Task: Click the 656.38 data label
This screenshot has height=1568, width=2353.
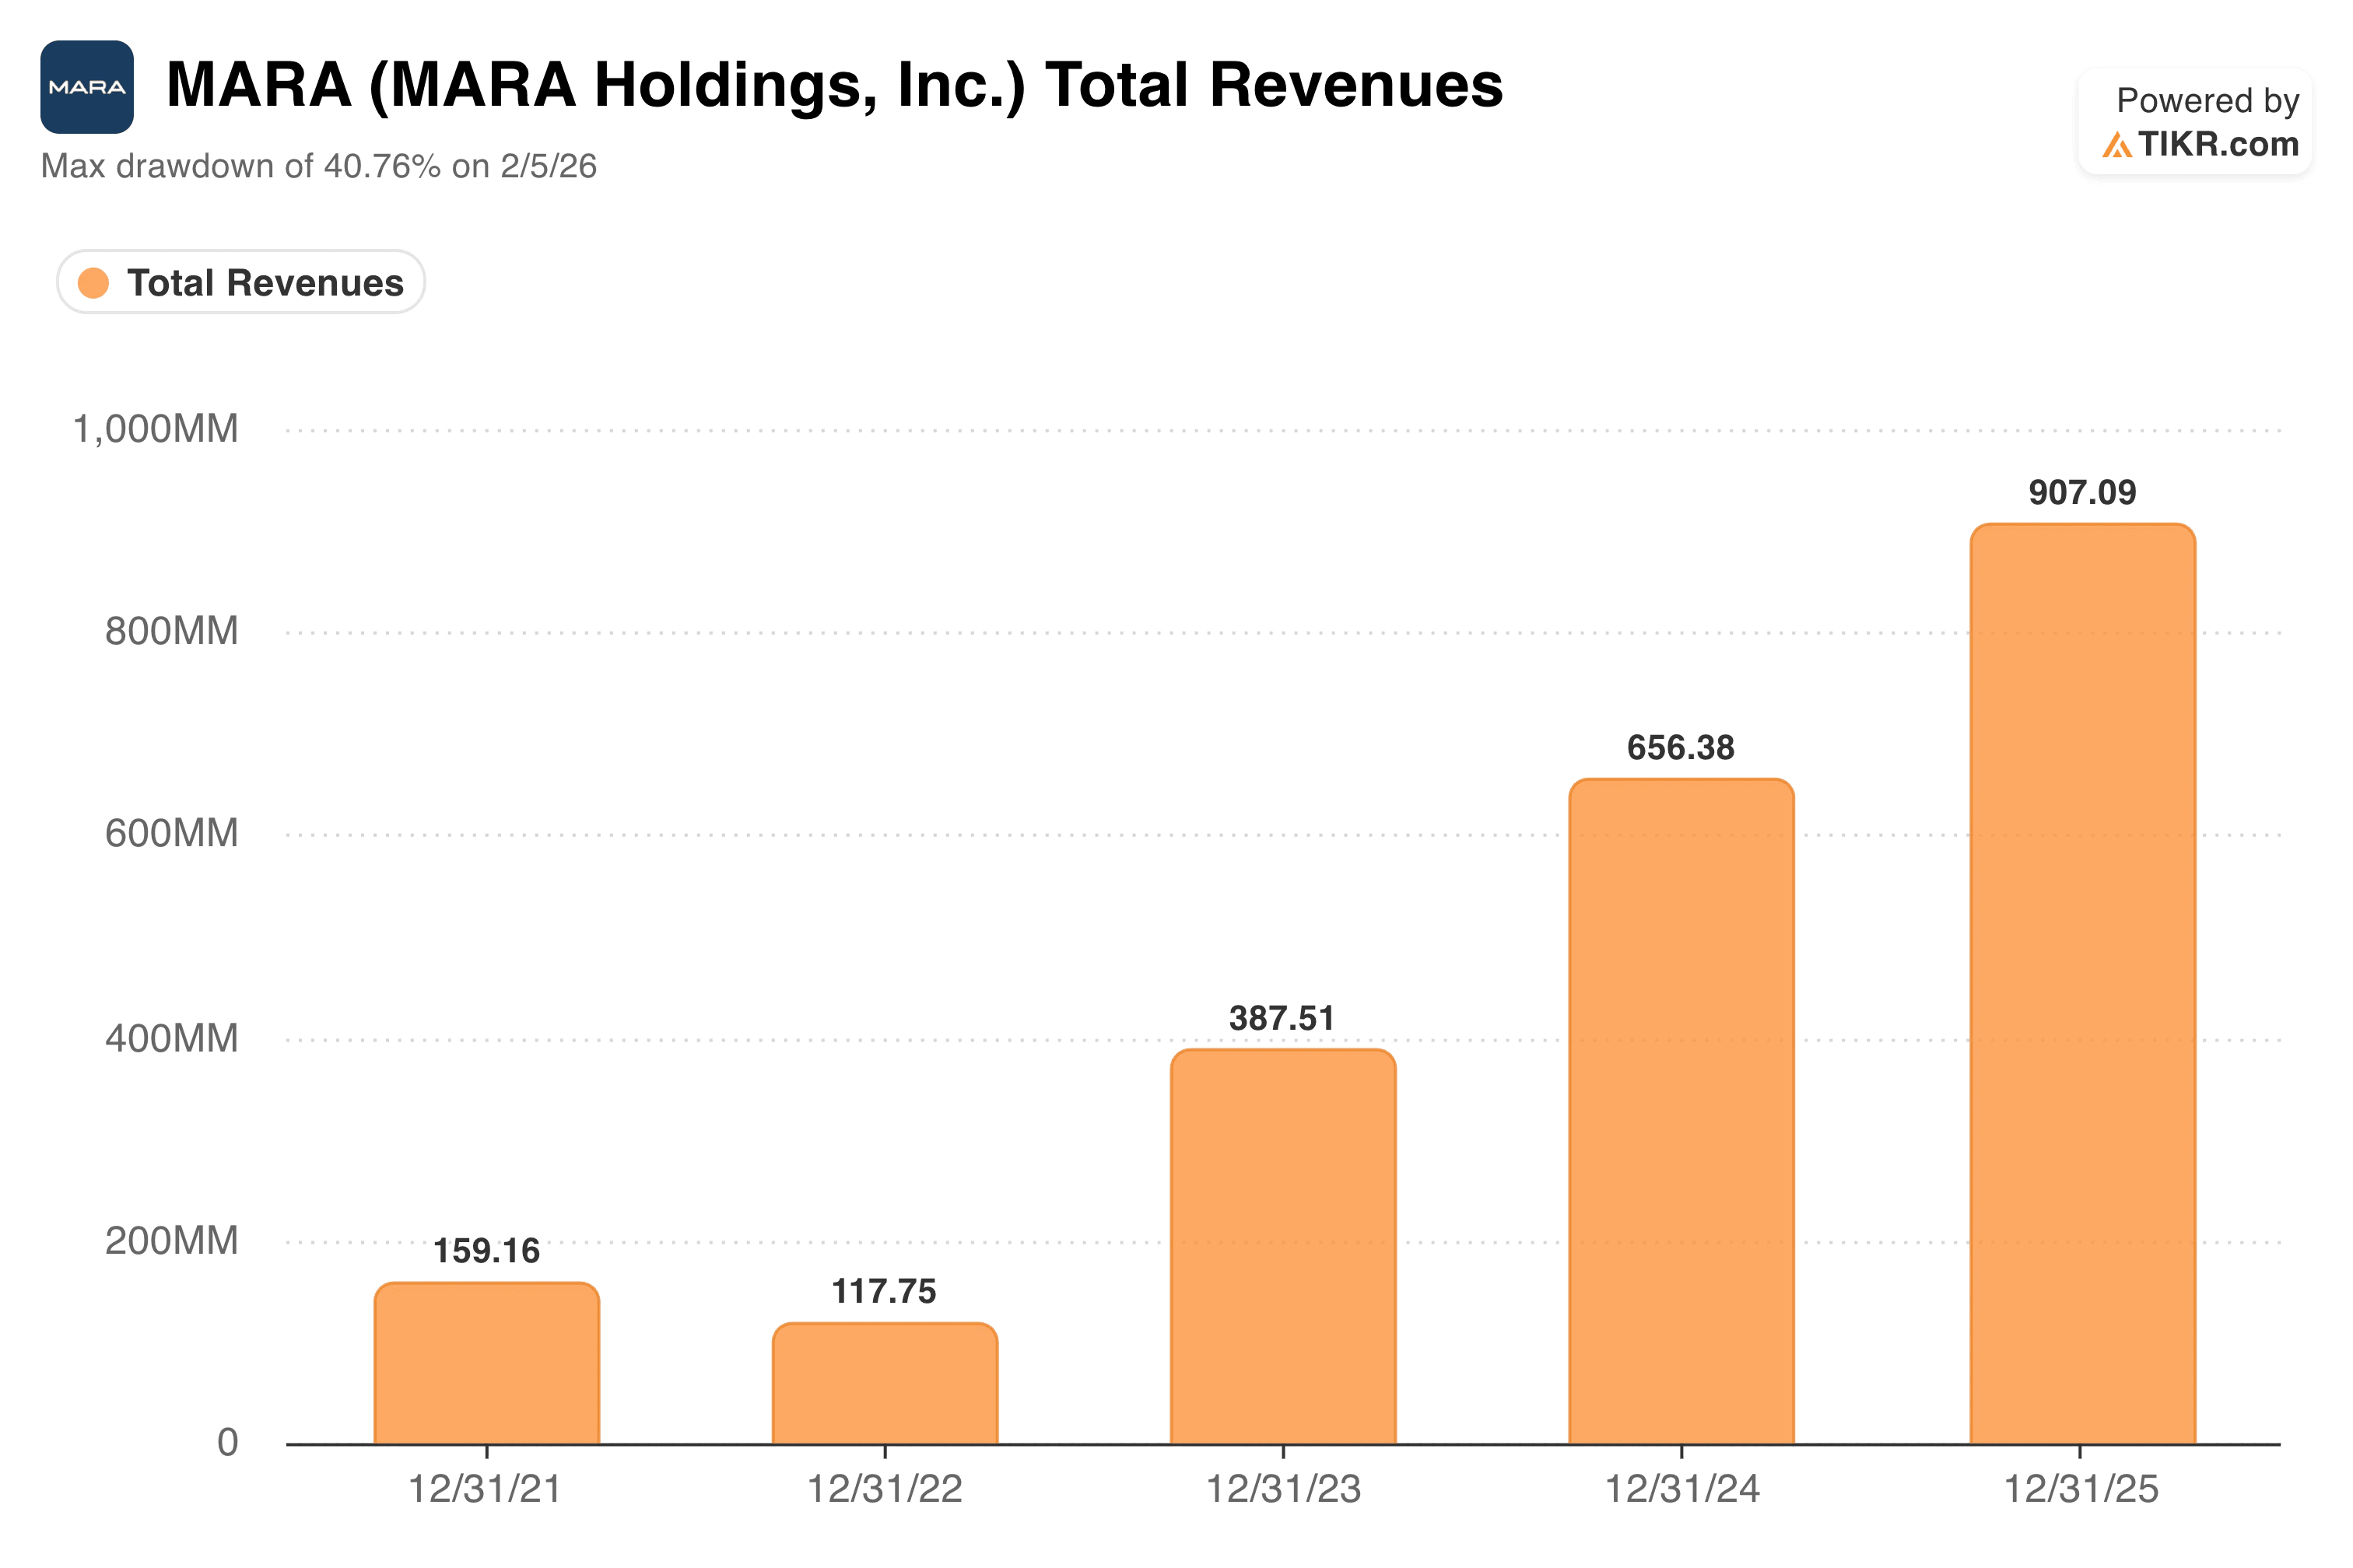Action: click(x=1681, y=747)
